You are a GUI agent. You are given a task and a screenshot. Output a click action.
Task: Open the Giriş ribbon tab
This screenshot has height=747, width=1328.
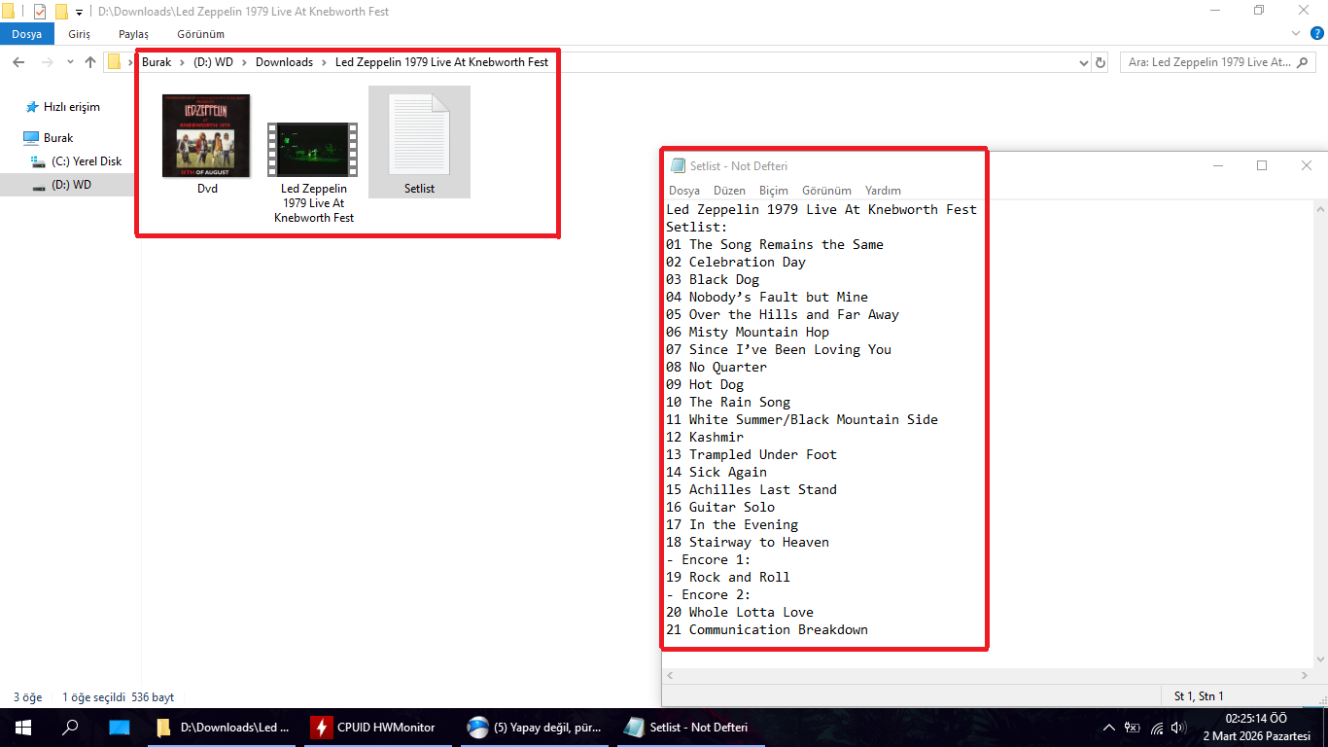point(80,34)
